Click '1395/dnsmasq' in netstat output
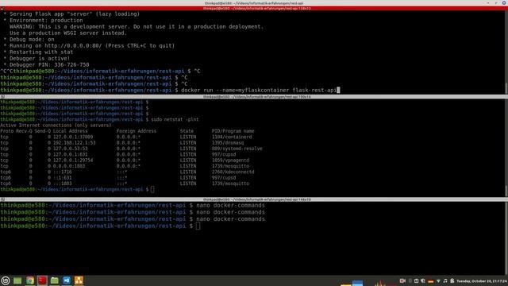The height and width of the screenshot is (286, 508). coord(228,143)
